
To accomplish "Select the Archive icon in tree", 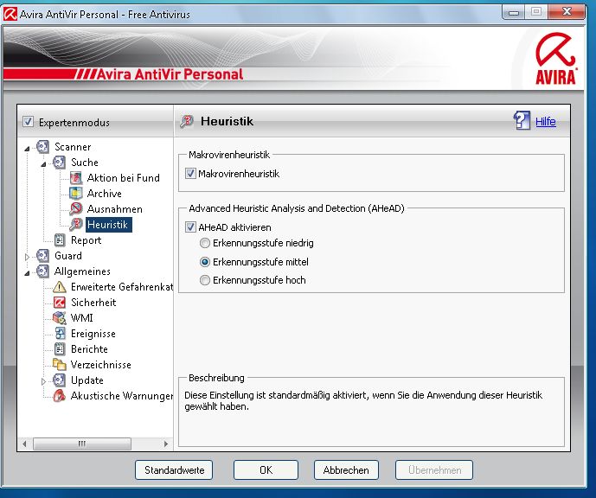I will pos(76,194).
